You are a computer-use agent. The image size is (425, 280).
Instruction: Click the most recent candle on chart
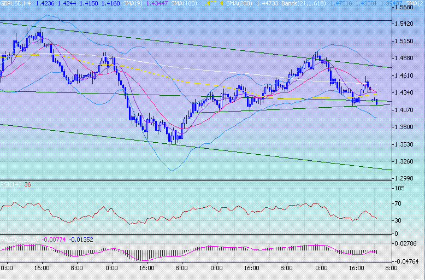tap(376, 102)
